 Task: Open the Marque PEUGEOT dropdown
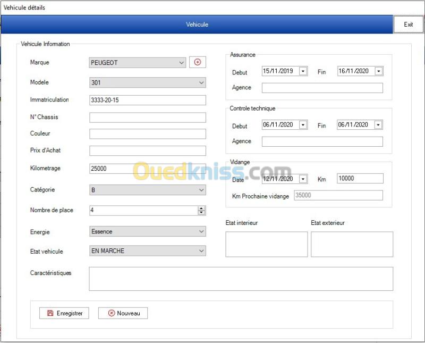pyautogui.click(x=138, y=63)
